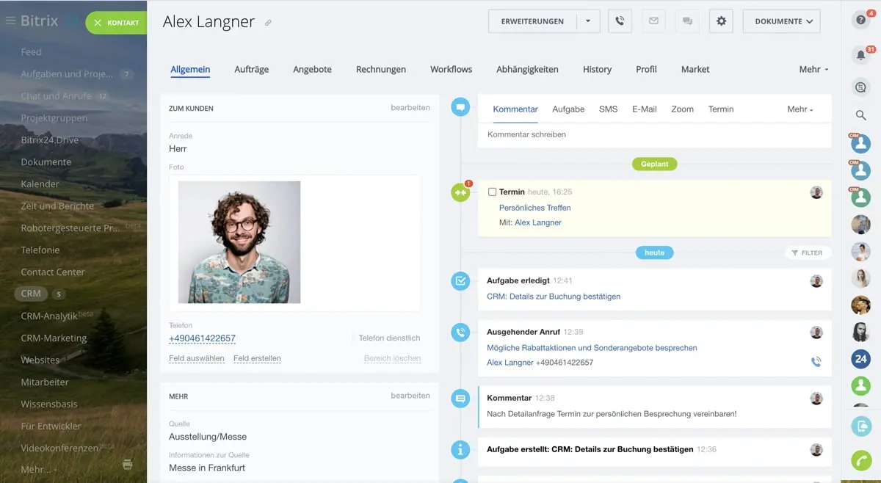Viewport: 881px width, 483px height.
Task: Click the contact photo of Alex Langner
Action: pyautogui.click(x=239, y=242)
